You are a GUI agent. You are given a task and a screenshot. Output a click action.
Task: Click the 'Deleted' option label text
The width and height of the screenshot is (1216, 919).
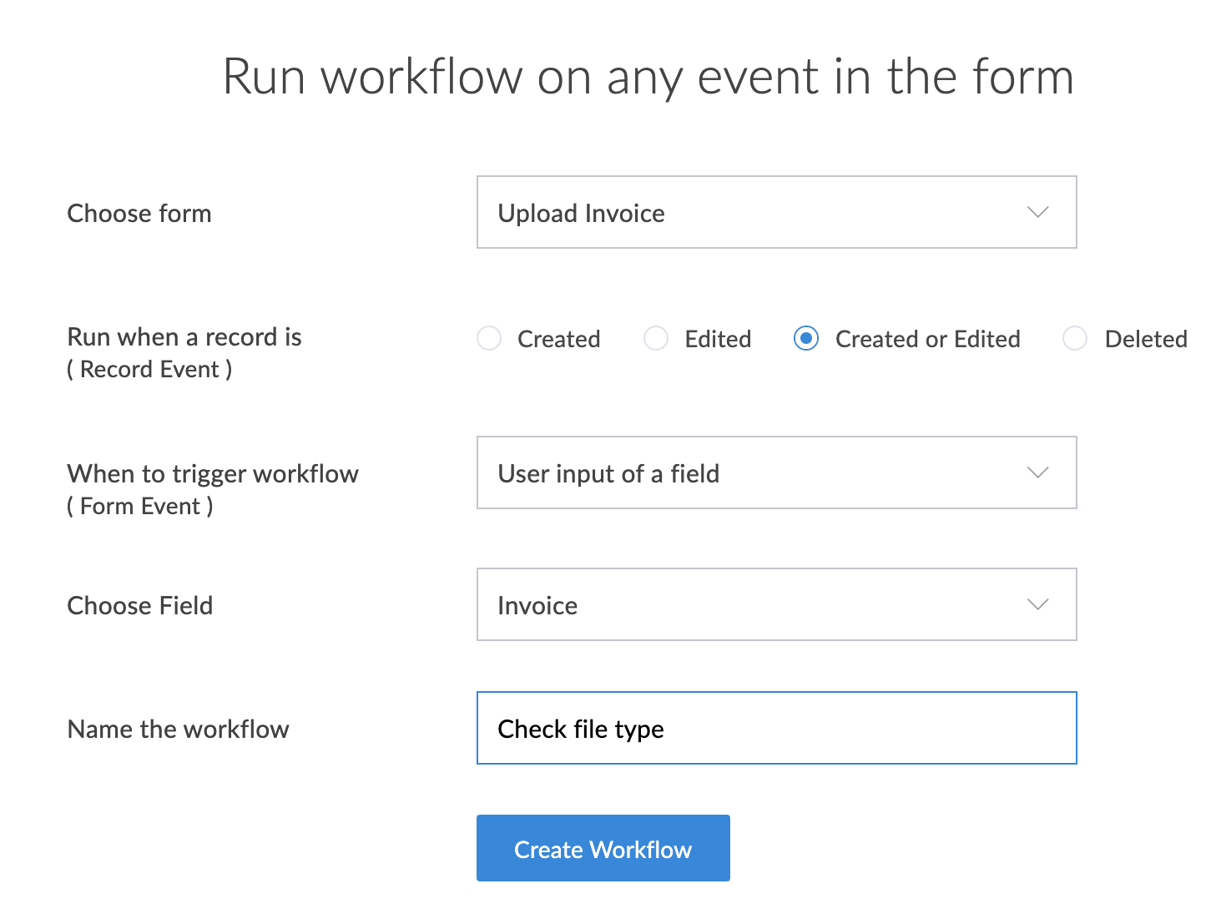1145,339
